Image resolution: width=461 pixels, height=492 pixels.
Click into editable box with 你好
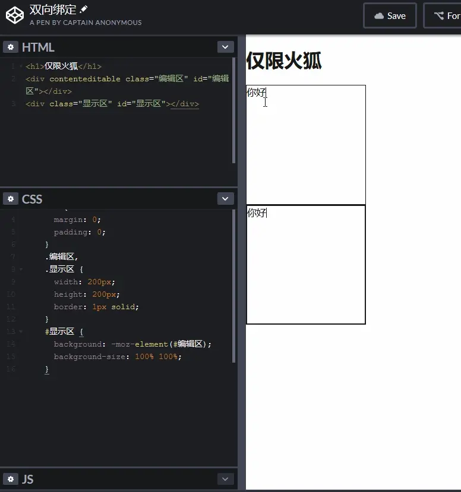(306, 145)
